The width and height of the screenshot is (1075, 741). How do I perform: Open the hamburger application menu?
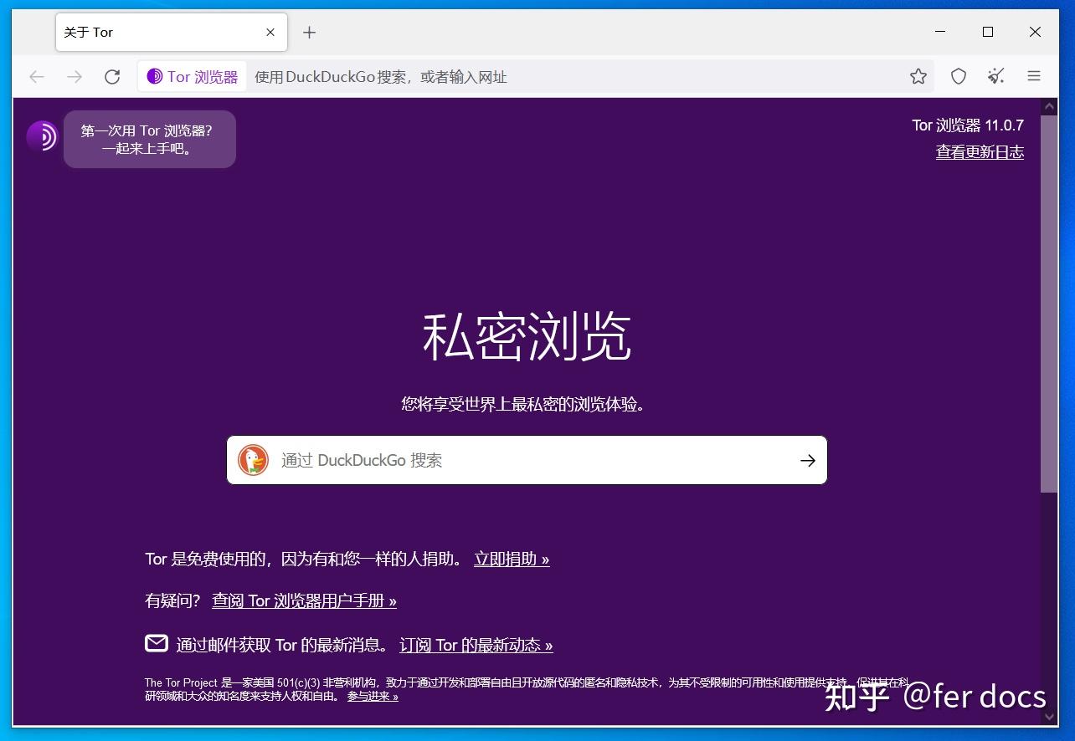1034,76
